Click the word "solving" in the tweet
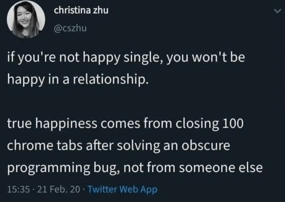The image size is (285, 202). (x=142, y=146)
